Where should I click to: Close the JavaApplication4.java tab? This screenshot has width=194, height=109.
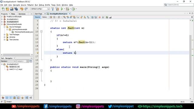(69, 14)
